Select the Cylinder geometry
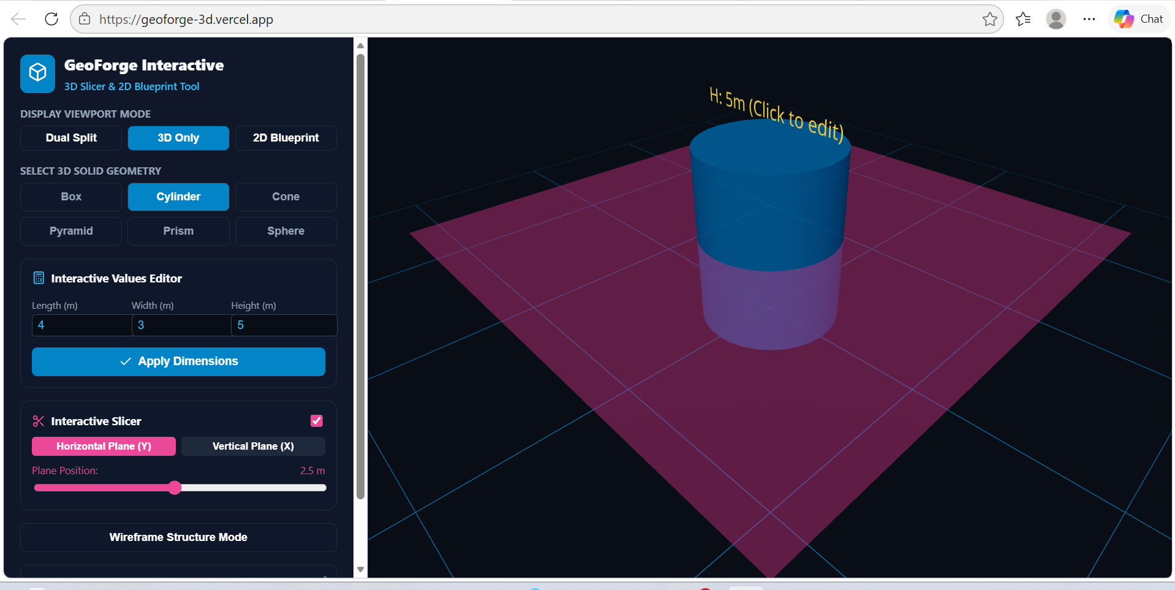The width and height of the screenshot is (1175, 590). tap(178, 197)
